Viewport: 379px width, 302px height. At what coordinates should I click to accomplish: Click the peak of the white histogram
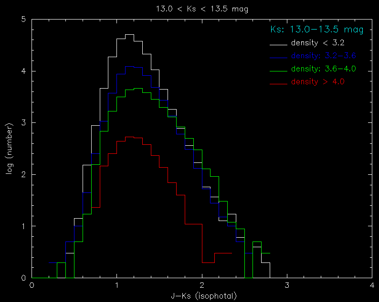click(x=129, y=35)
